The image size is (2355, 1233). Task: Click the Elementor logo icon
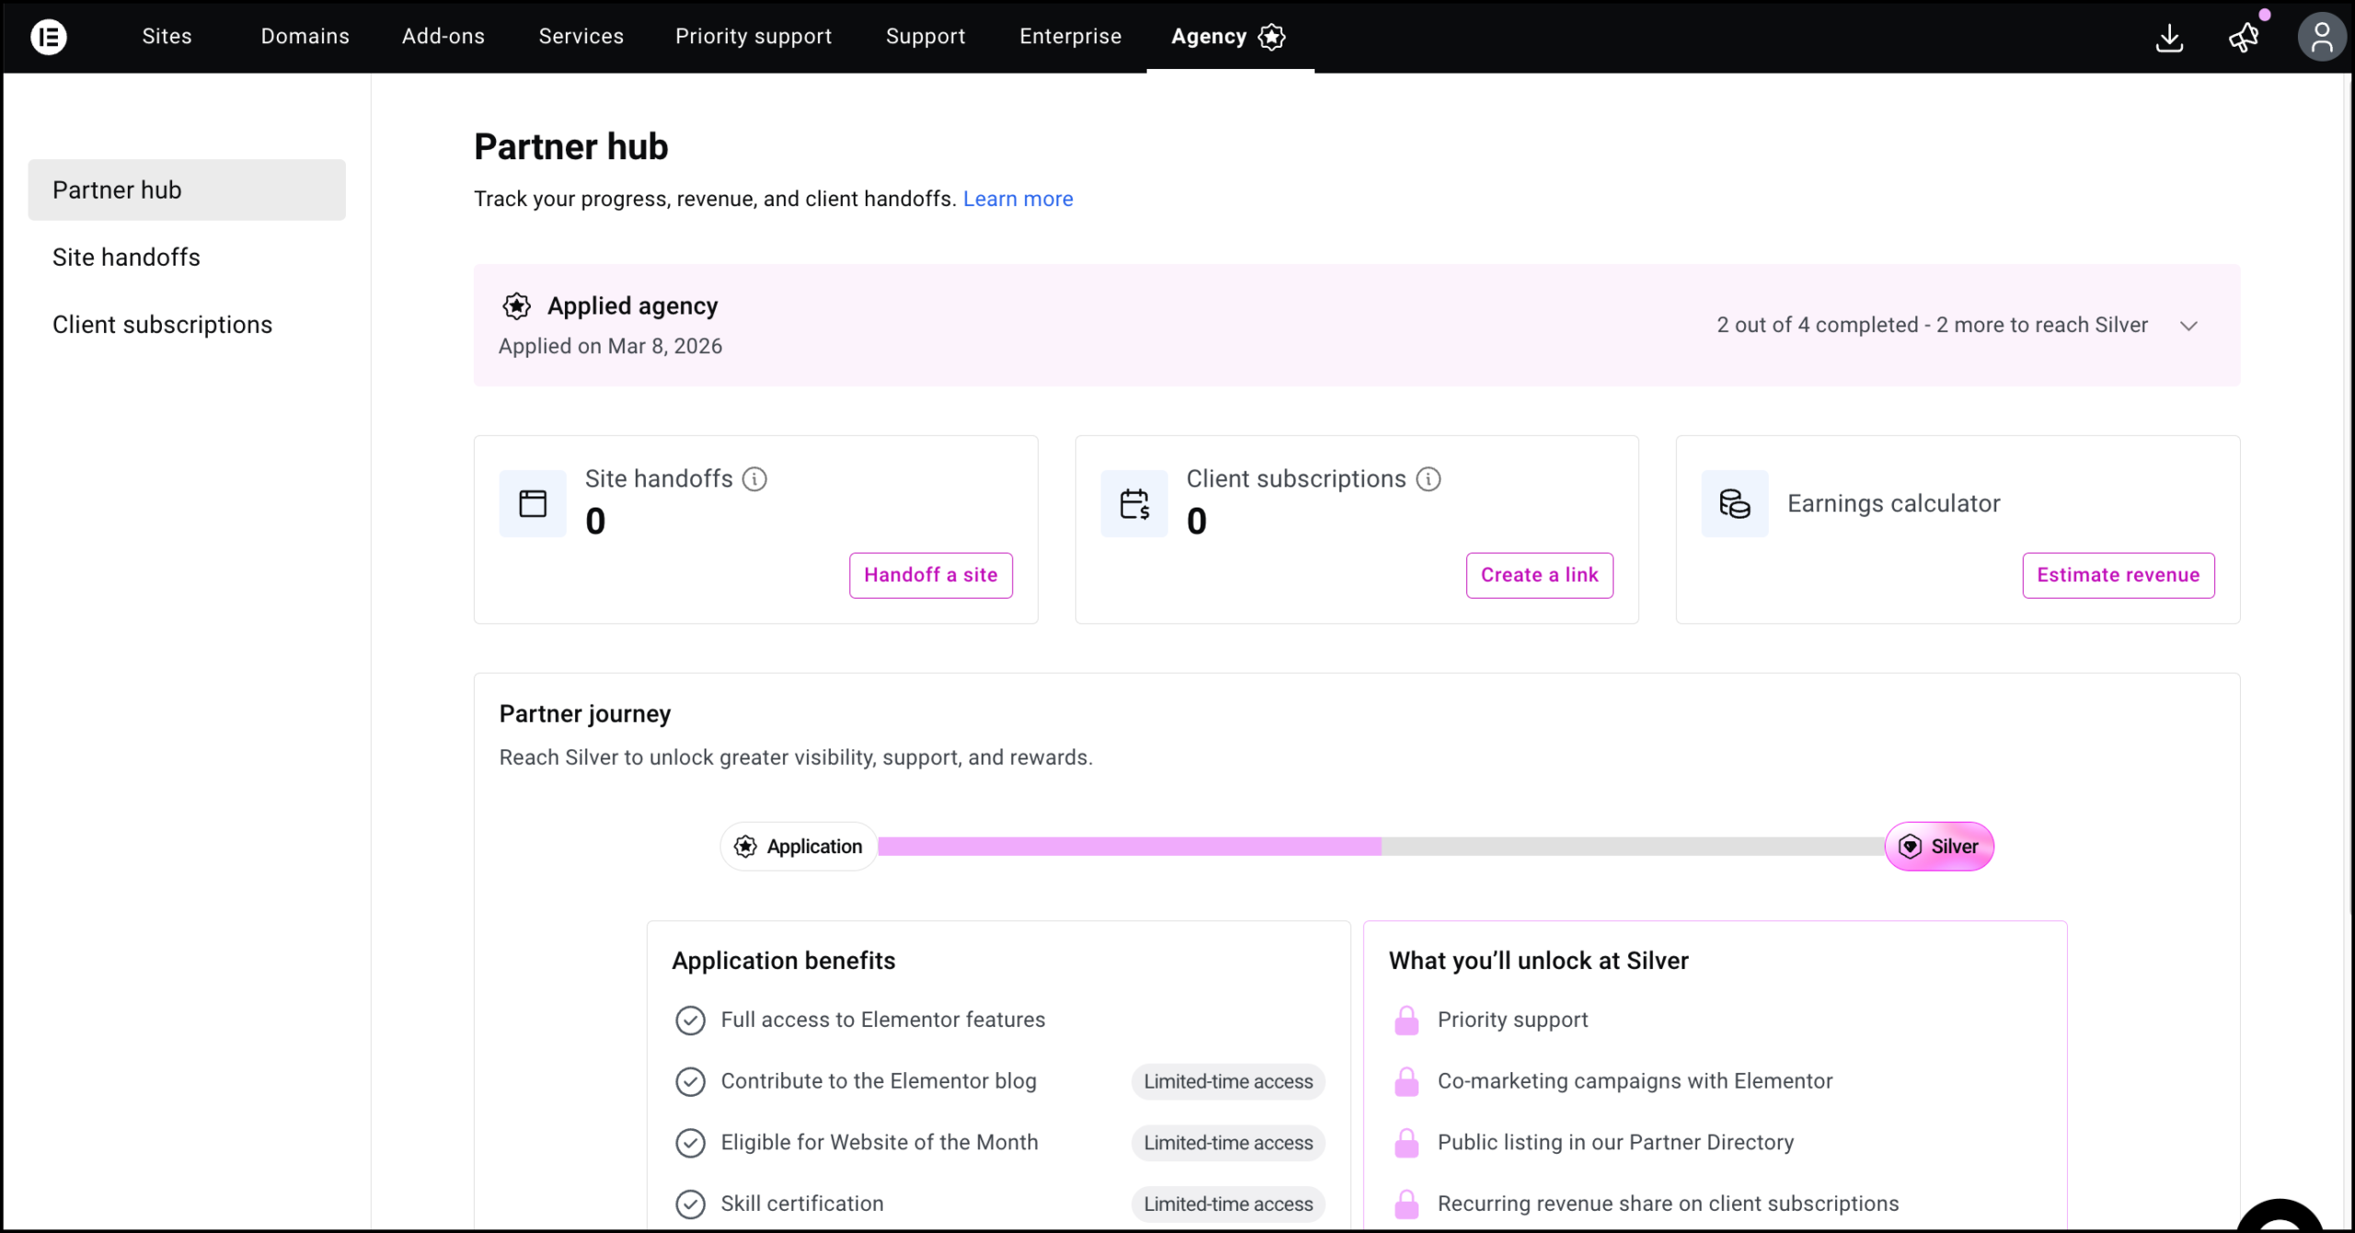[48, 37]
